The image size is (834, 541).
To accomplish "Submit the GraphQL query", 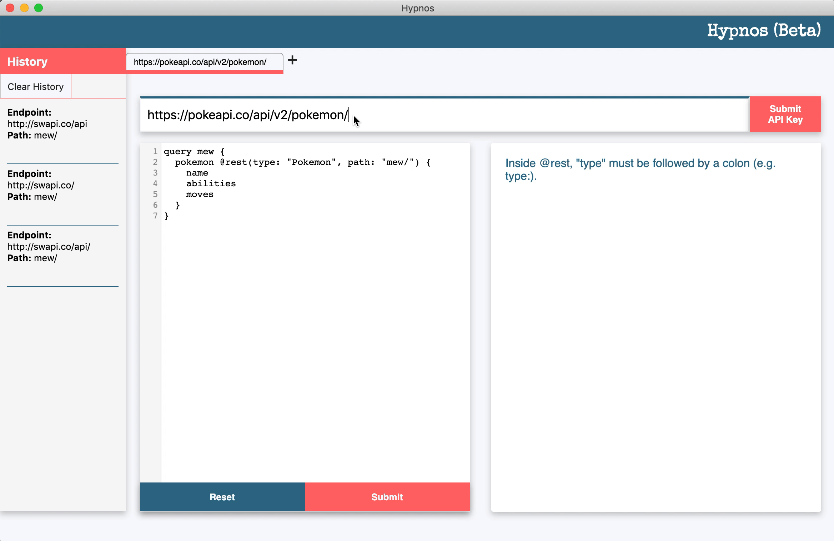I will click(x=387, y=497).
